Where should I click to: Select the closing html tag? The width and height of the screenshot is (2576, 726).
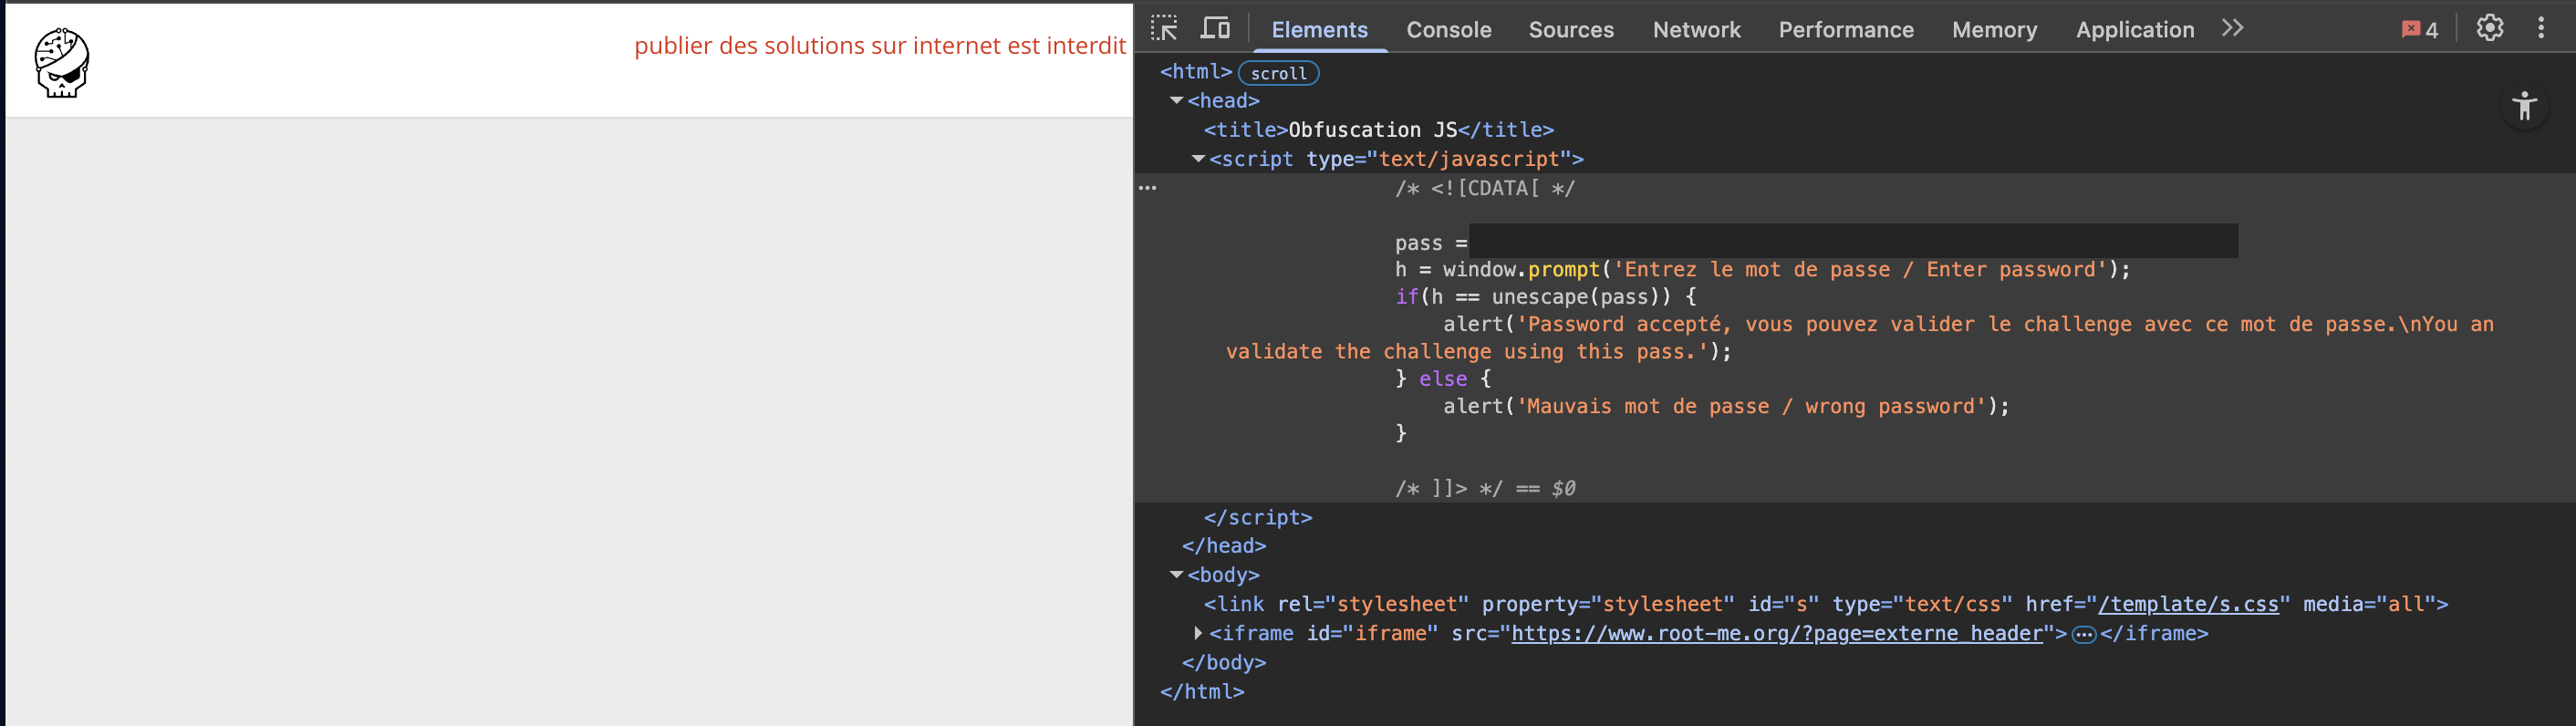coord(1201,691)
